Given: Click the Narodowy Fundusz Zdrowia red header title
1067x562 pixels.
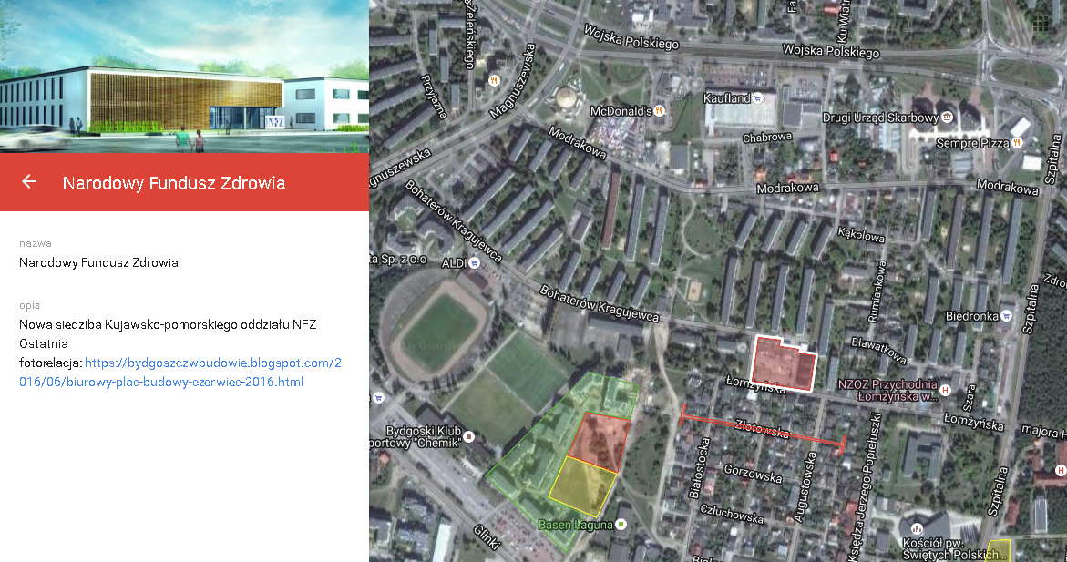Looking at the screenshot, I should click(x=173, y=183).
